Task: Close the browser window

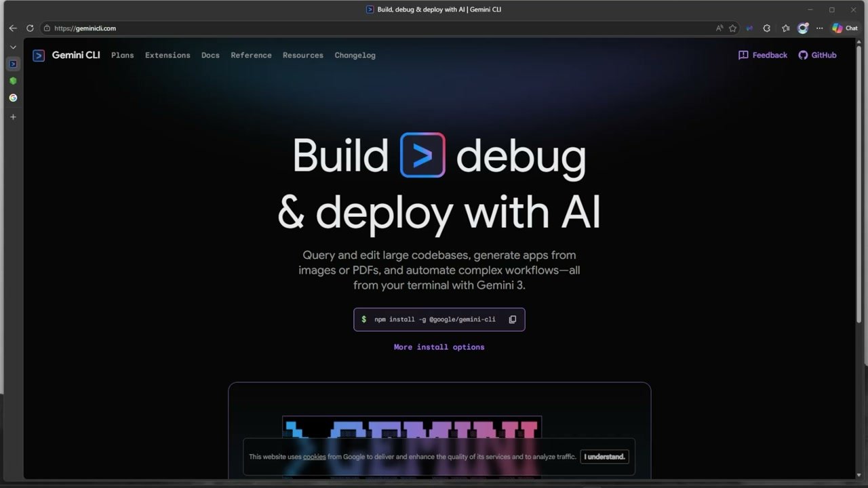Action: click(x=853, y=9)
